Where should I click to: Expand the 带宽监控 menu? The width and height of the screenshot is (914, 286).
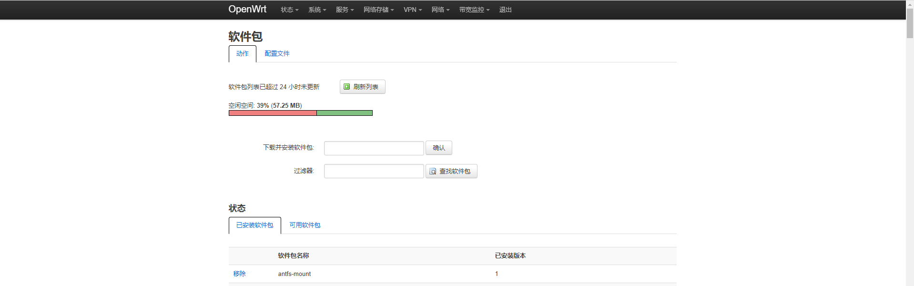click(x=475, y=10)
